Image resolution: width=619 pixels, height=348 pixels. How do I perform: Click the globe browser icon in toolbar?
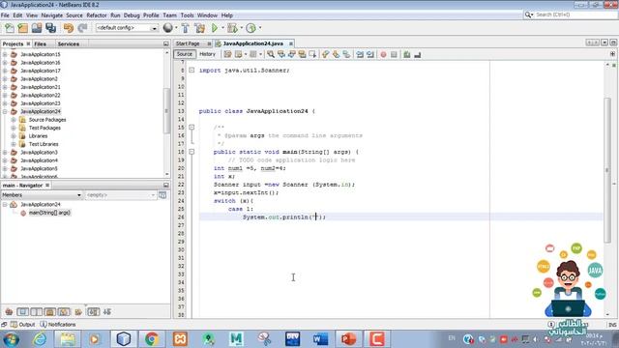click(x=167, y=28)
